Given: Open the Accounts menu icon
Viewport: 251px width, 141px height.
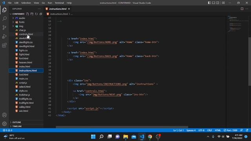Looking at the screenshot, I should click(4, 115).
